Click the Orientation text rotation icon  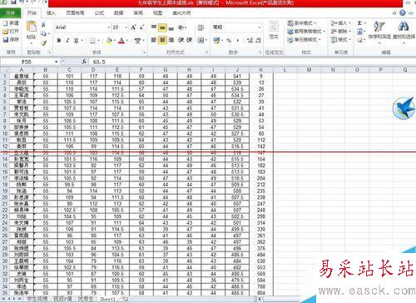(181, 27)
